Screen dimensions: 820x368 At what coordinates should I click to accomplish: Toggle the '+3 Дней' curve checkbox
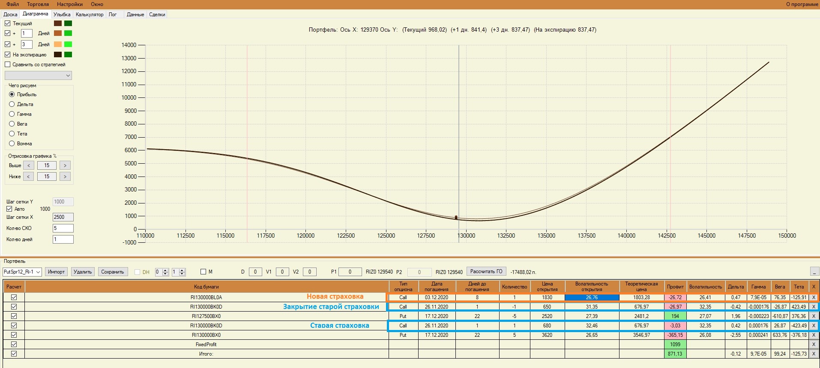(8, 44)
